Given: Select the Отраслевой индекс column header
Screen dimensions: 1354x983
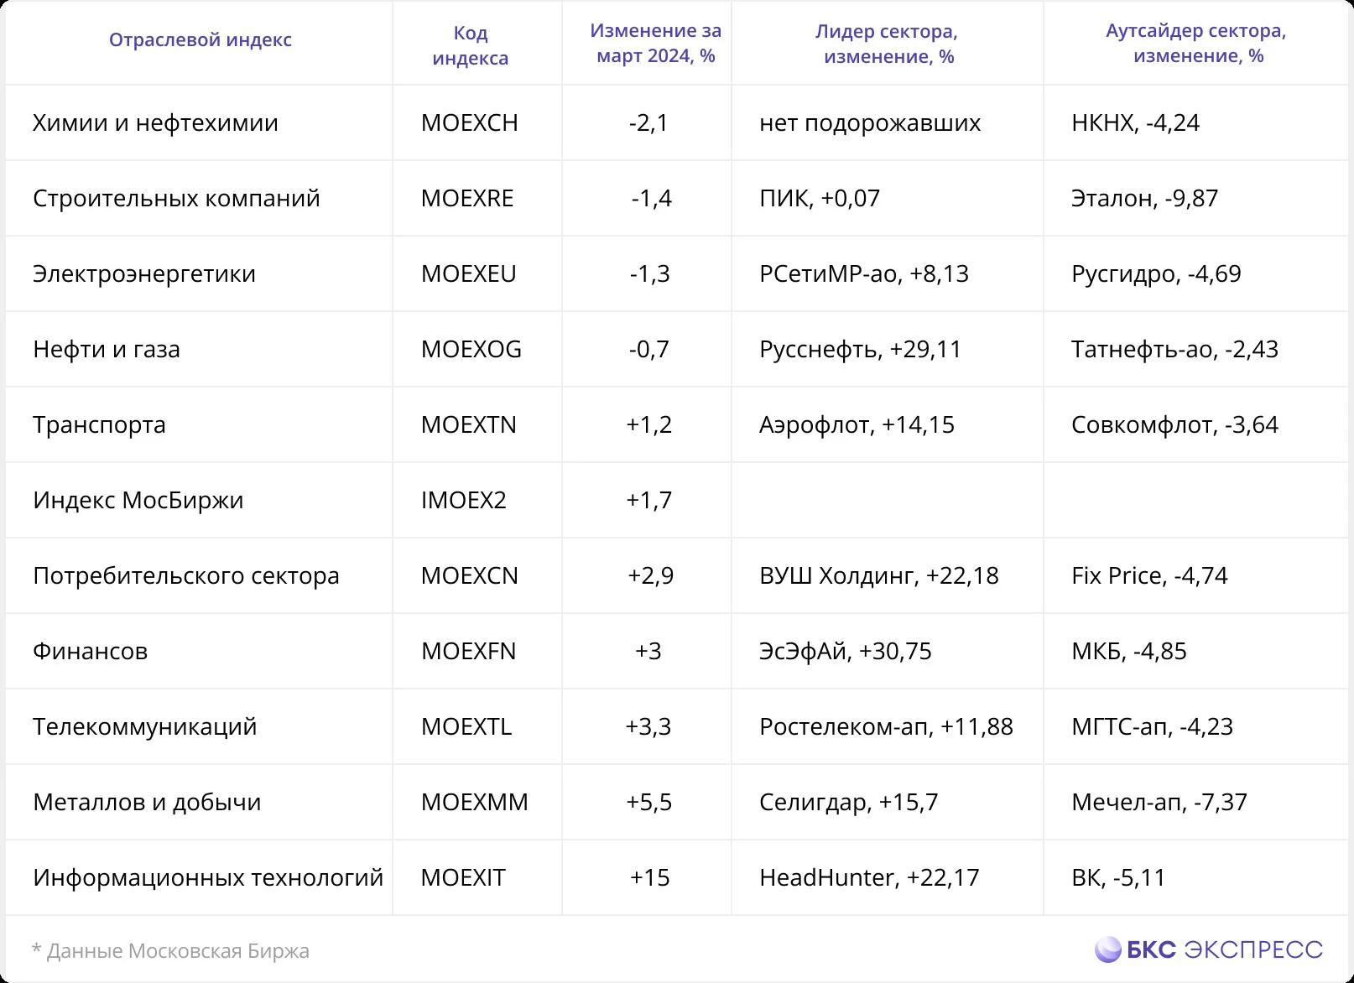Looking at the screenshot, I should tap(200, 39).
